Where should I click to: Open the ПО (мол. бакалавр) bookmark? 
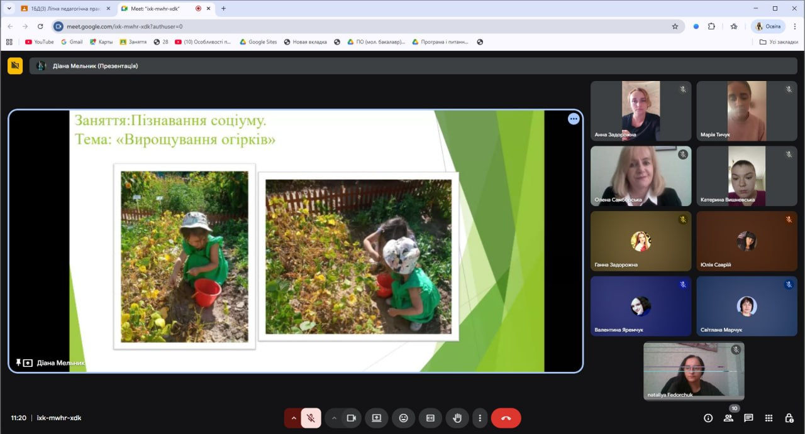[x=375, y=42]
